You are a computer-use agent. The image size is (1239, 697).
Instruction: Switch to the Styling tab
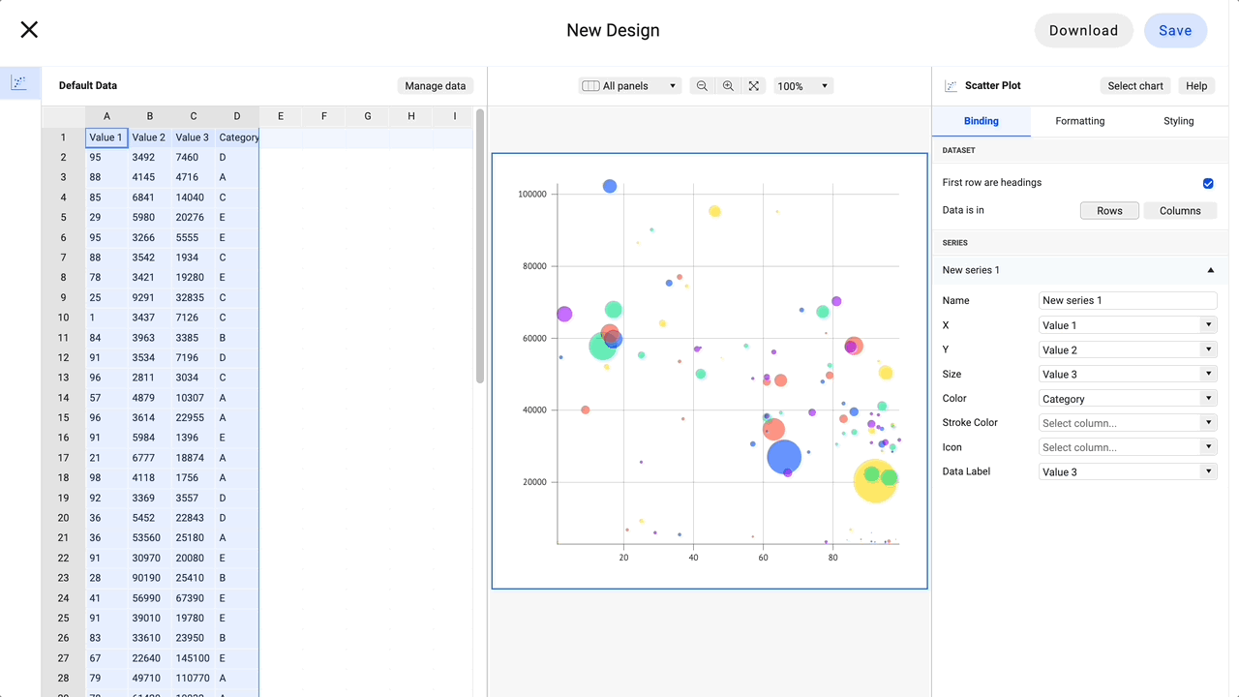(x=1178, y=121)
